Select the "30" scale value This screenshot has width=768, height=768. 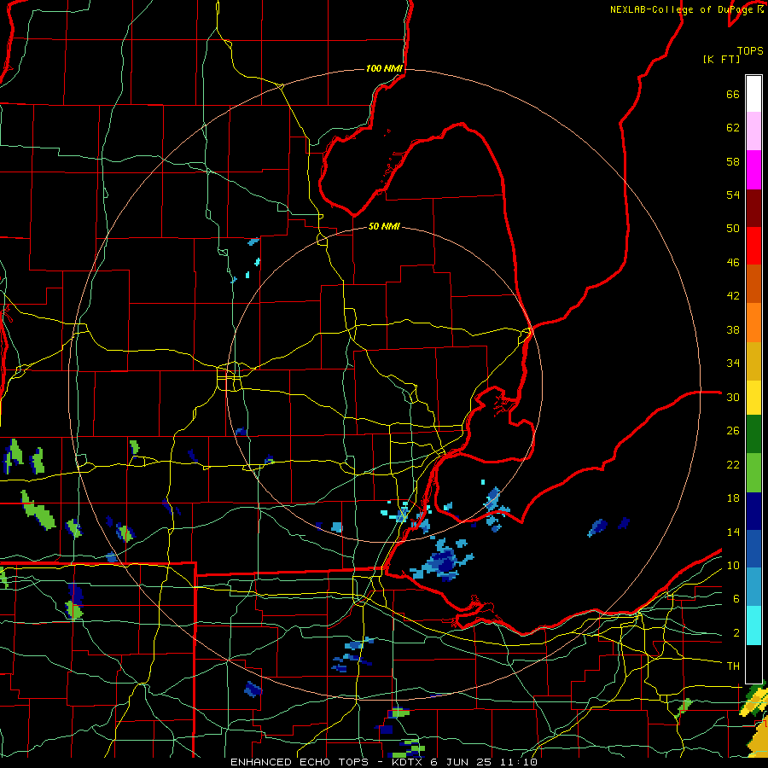pyautogui.click(x=733, y=397)
